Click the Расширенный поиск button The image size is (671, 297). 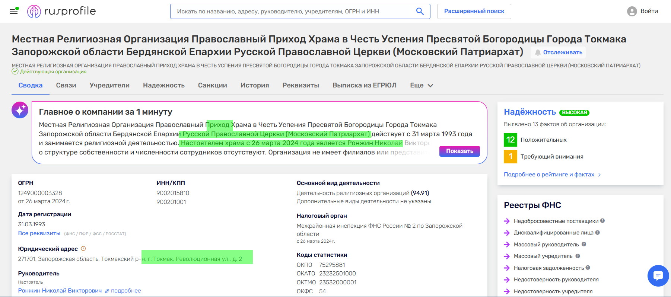pyautogui.click(x=474, y=11)
